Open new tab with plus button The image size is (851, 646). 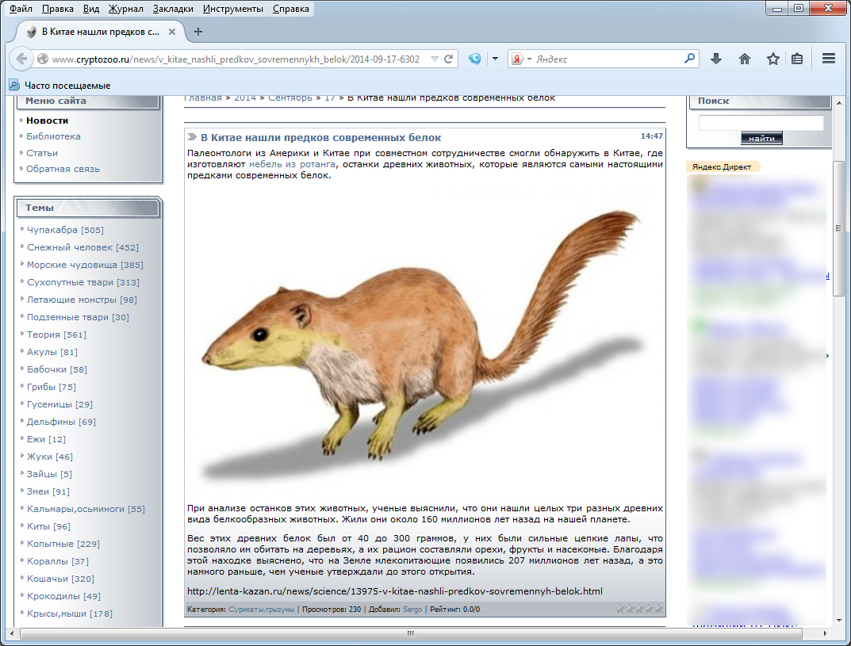198,32
